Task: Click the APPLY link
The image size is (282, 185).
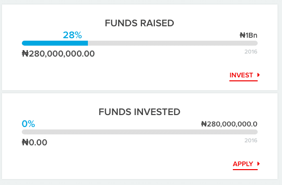Action: pyautogui.click(x=243, y=164)
